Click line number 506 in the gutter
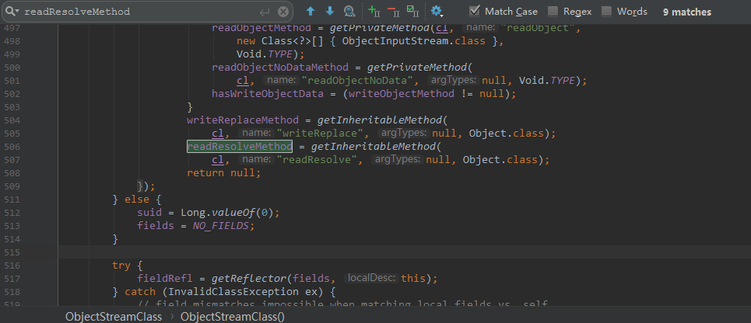Image resolution: width=751 pixels, height=323 pixels. click(12, 146)
